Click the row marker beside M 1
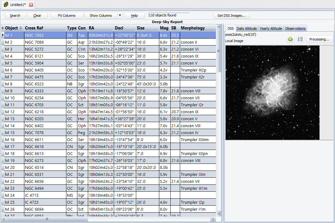This screenshot has width=335, height=223. [x=3, y=35]
